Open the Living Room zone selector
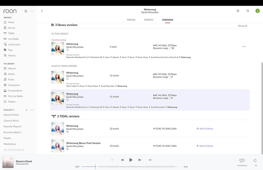The width and height of the screenshot is (263, 170). pyautogui.click(x=242, y=162)
